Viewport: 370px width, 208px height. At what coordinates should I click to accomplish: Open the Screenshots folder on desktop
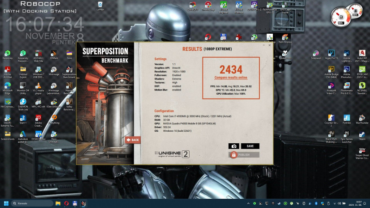(7, 135)
